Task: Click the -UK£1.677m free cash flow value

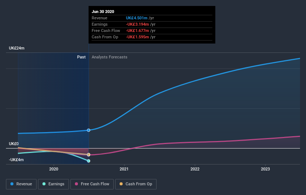Action: 138,31
